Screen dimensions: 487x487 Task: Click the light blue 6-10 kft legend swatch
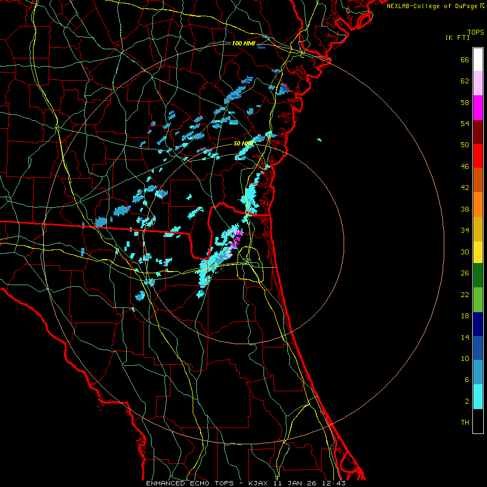coord(478,372)
